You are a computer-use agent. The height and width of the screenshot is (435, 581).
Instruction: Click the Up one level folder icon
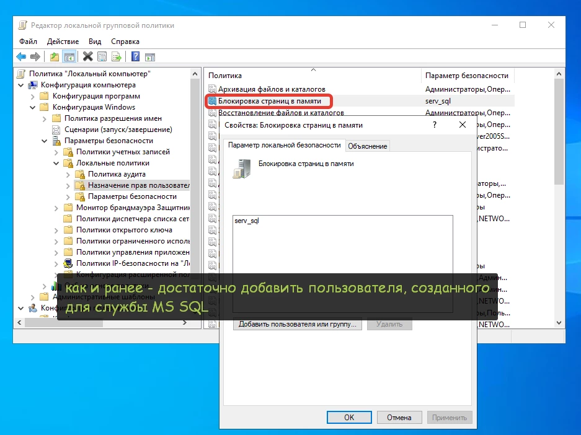(55, 57)
